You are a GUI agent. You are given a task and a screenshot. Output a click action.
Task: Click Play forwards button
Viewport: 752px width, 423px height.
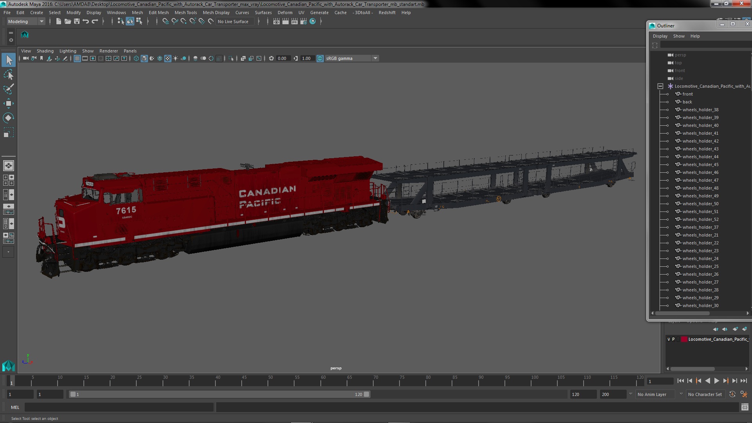click(716, 381)
